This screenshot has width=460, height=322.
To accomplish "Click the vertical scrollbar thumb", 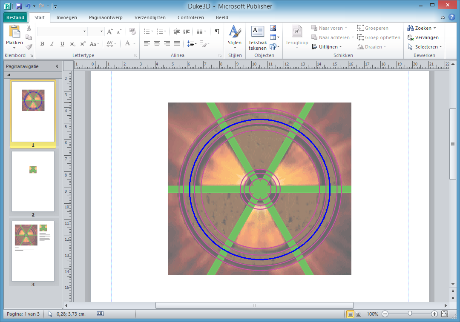I will [453, 144].
